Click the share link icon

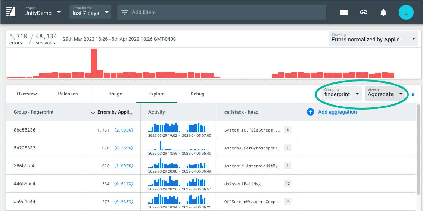(x=363, y=12)
